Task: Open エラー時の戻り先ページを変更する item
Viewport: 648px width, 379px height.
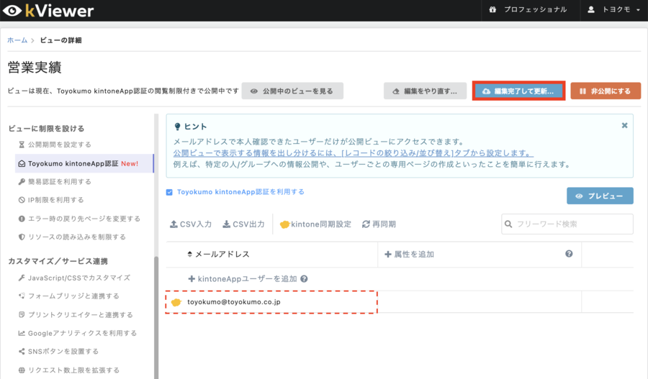Action: (x=84, y=219)
